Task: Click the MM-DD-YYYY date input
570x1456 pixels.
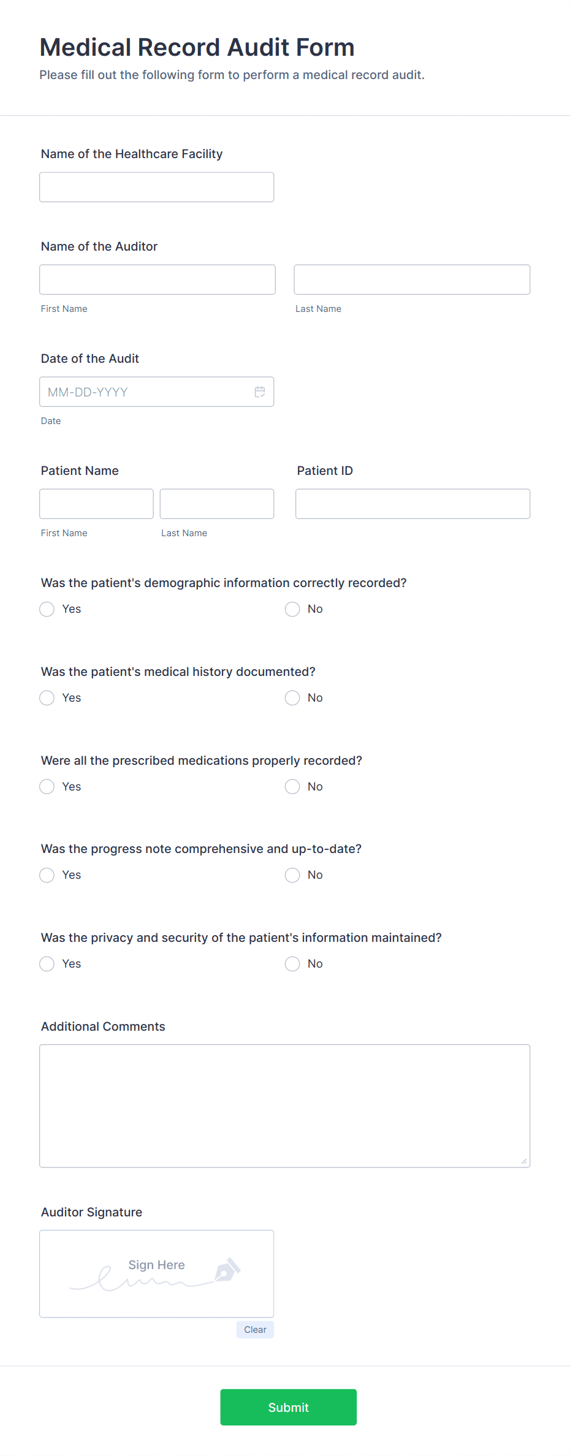Action: [141, 391]
